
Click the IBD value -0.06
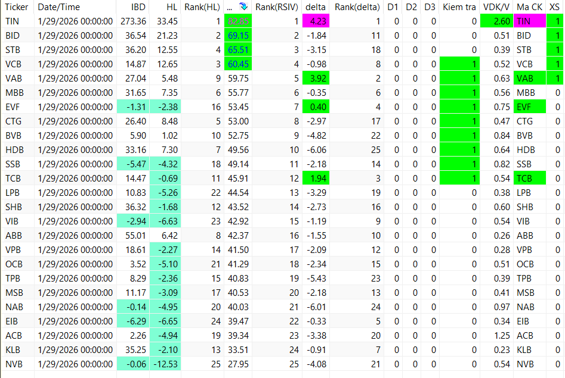(x=133, y=364)
